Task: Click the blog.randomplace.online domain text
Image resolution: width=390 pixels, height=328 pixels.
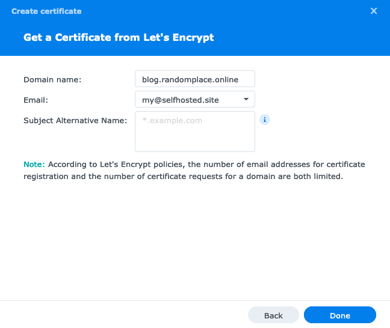Action: pos(190,79)
